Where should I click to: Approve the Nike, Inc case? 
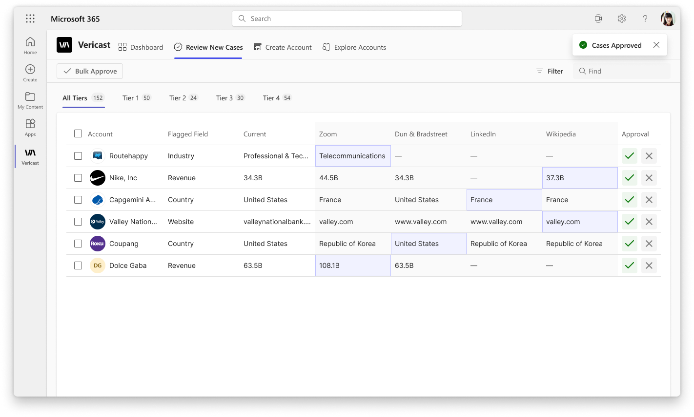630,178
